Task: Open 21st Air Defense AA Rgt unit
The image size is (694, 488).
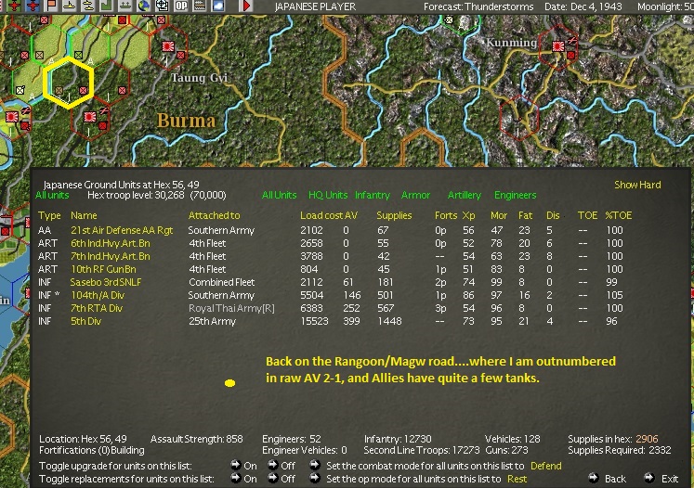Action: [122, 230]
